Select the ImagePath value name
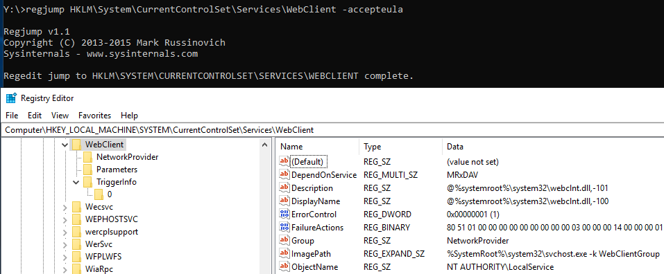 click(x=312, y=254)
